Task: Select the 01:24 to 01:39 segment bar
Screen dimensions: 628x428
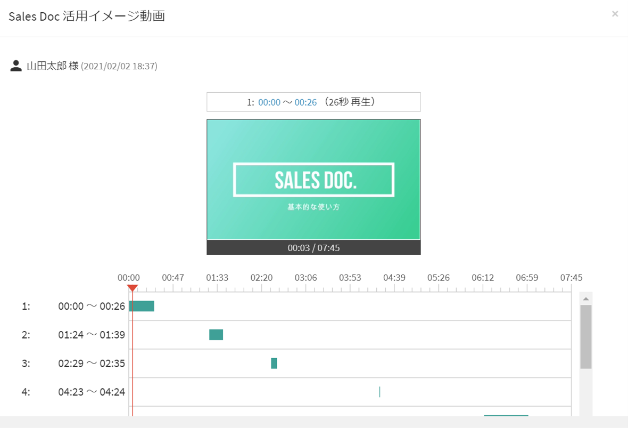Action: click(x=216, y=335)
